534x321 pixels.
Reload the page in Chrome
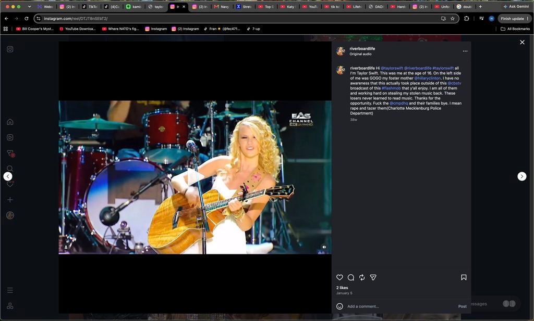tap(26, 19)
